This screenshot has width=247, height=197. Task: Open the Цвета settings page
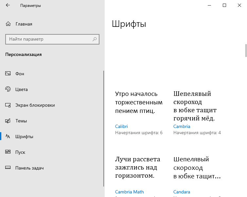52,89
